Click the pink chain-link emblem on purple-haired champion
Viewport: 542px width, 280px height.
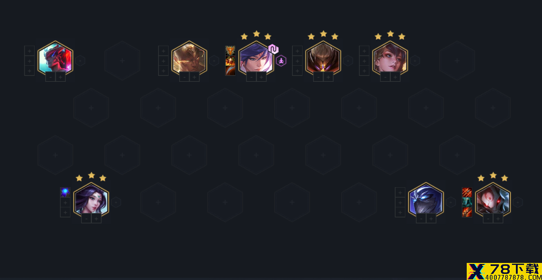click(x=274, y=49)
